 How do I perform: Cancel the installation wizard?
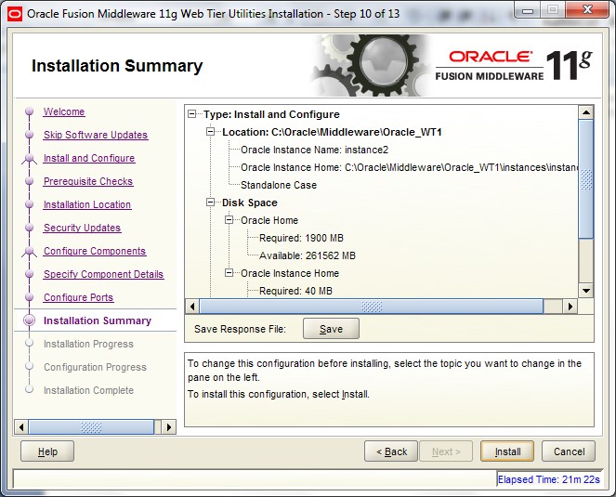coord(569,451)
